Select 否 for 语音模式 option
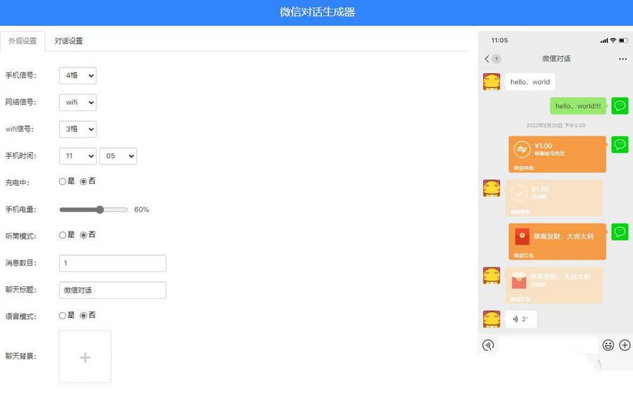This screenshot has width=633, height=405. [x=84, y=316]
